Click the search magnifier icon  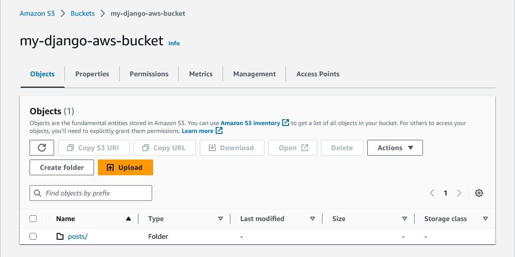tap(38, 193)
